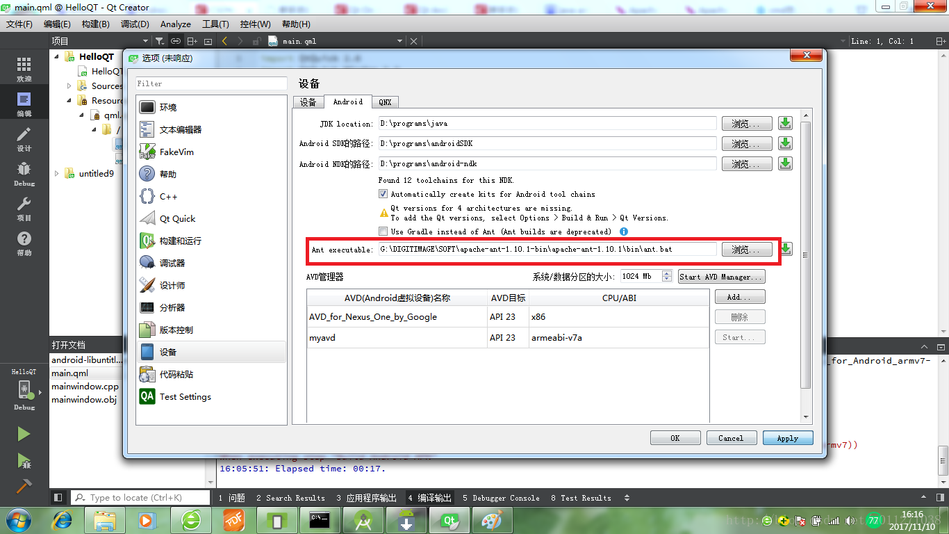Image resolution: width=949 pixels, height=534 pixels.
Task: Click the options Filter field
Action: point(211,83)
